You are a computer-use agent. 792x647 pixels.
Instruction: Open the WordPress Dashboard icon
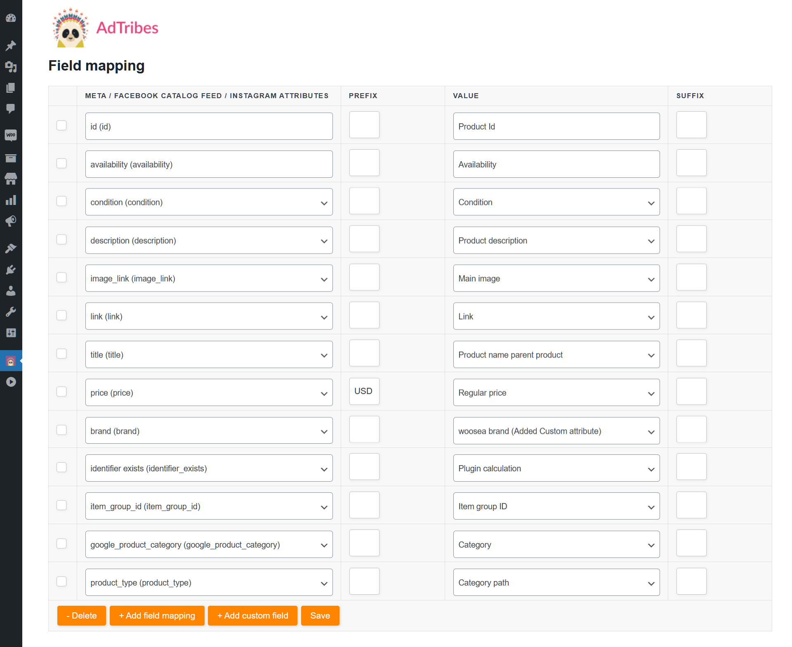click(11, 18)
